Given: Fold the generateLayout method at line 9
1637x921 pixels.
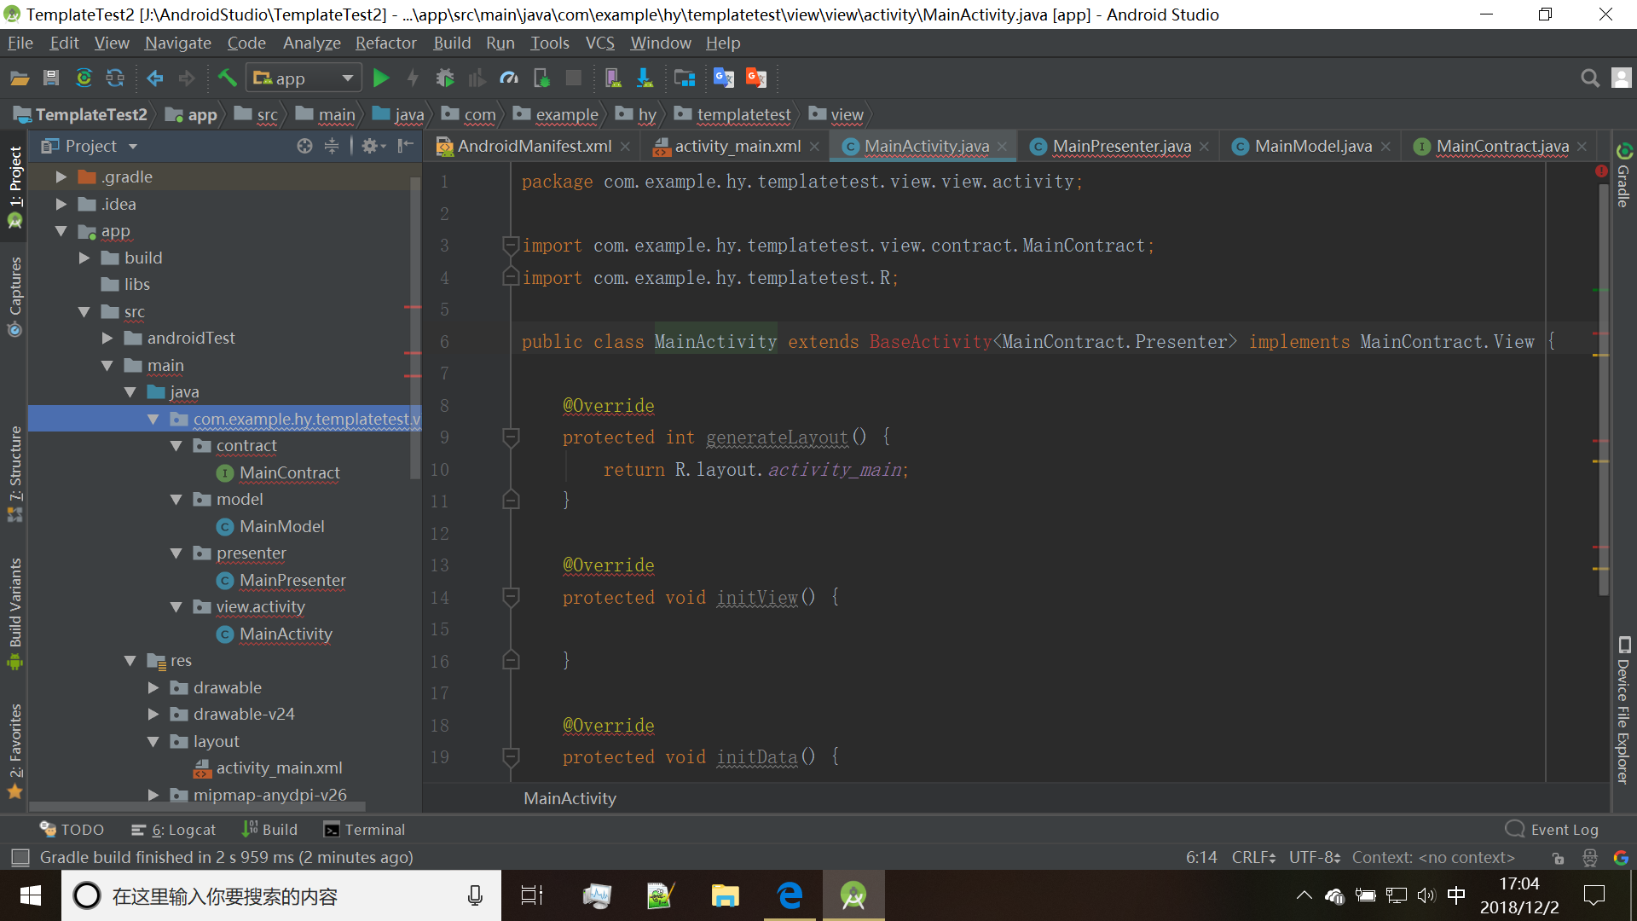Looking at the screenshot, I should point(511,437).
